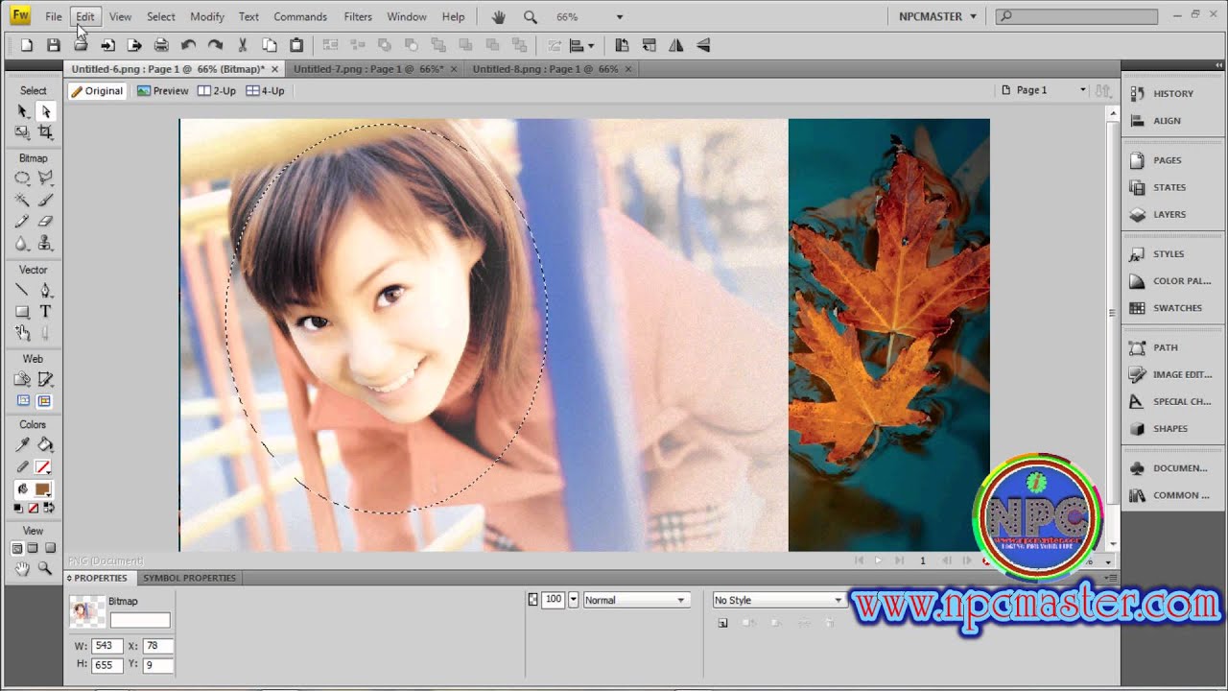Choose the Paint Bucket tool
The height and width of the screenshot is (691, 1228).
pyautogui.click(x=45, y=444)
